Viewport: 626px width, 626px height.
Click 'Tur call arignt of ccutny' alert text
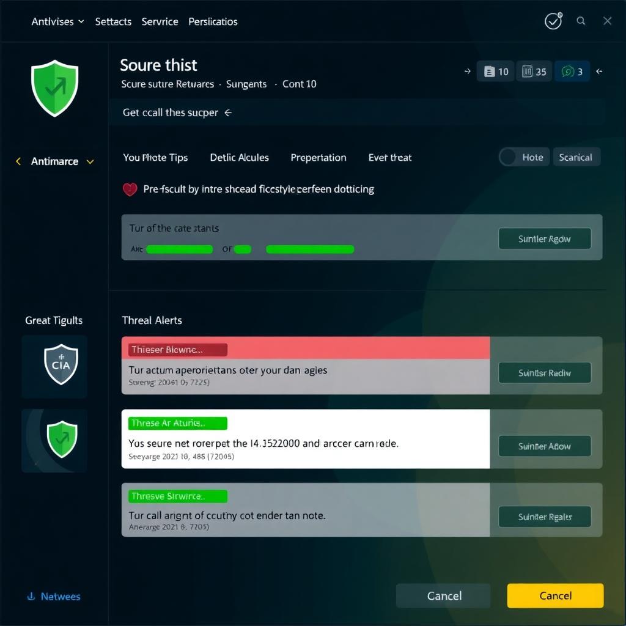click(227, 515)
